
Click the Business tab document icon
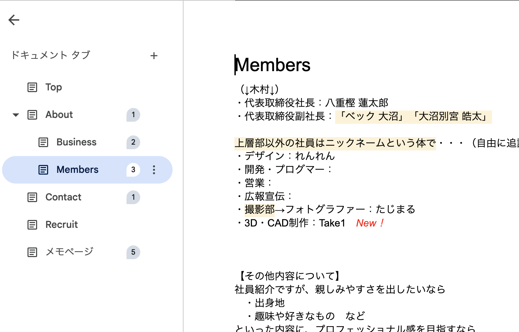click(43, 142)
